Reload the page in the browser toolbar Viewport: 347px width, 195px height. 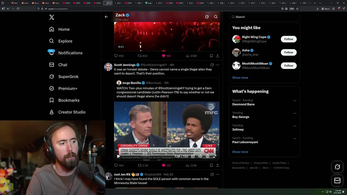point(18,9)
